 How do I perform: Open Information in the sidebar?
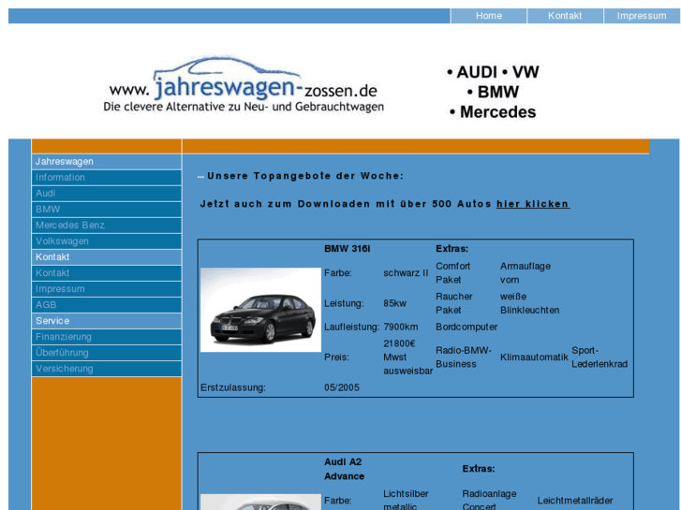pyautogui.click(x=107, y=178)
